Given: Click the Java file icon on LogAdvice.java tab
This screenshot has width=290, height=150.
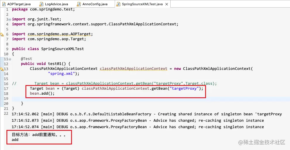Looking at the screenshot, I should click(42, 4).
